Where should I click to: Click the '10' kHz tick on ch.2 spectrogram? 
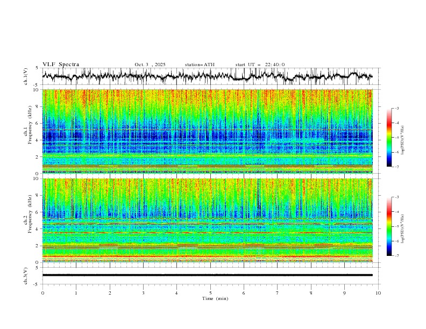(38, 178)
